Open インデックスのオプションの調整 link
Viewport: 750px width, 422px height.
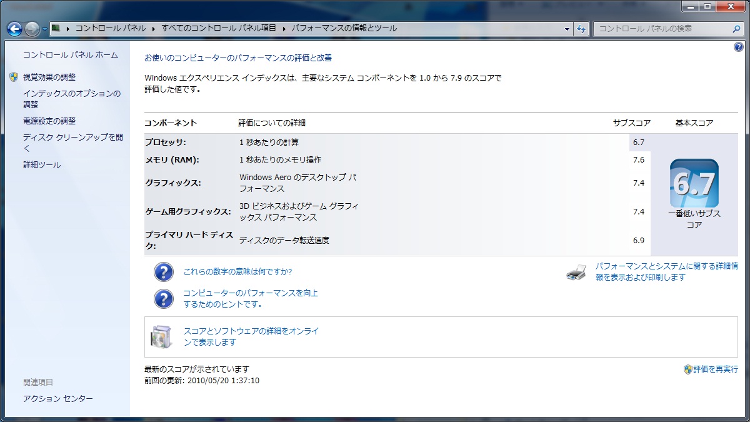[72, 99]
